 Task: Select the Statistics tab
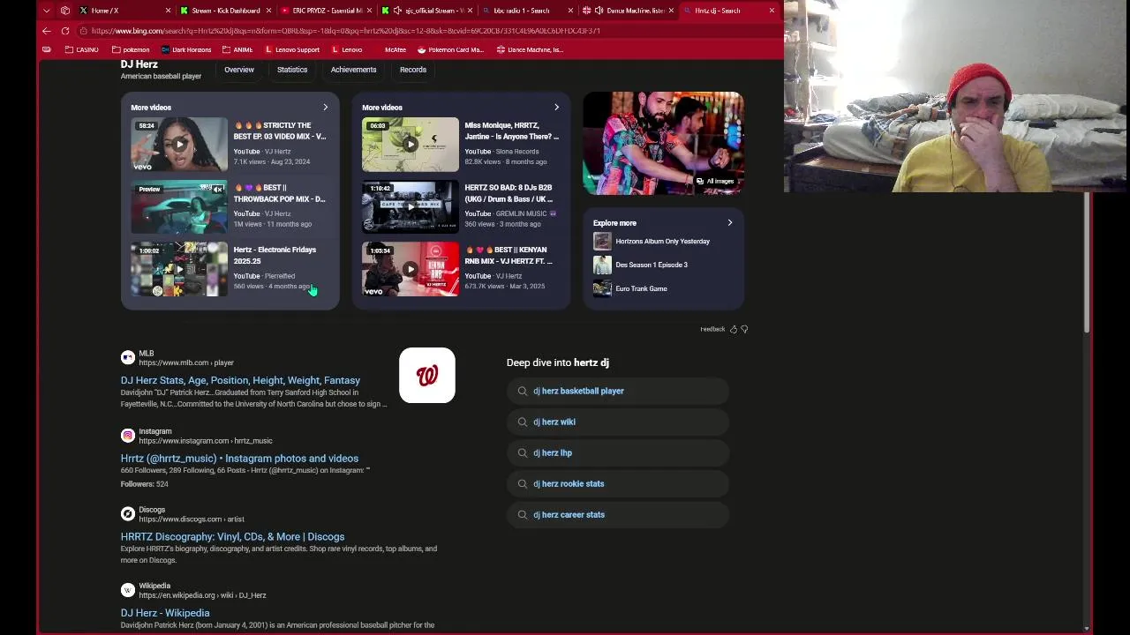[x=292, y=70]
